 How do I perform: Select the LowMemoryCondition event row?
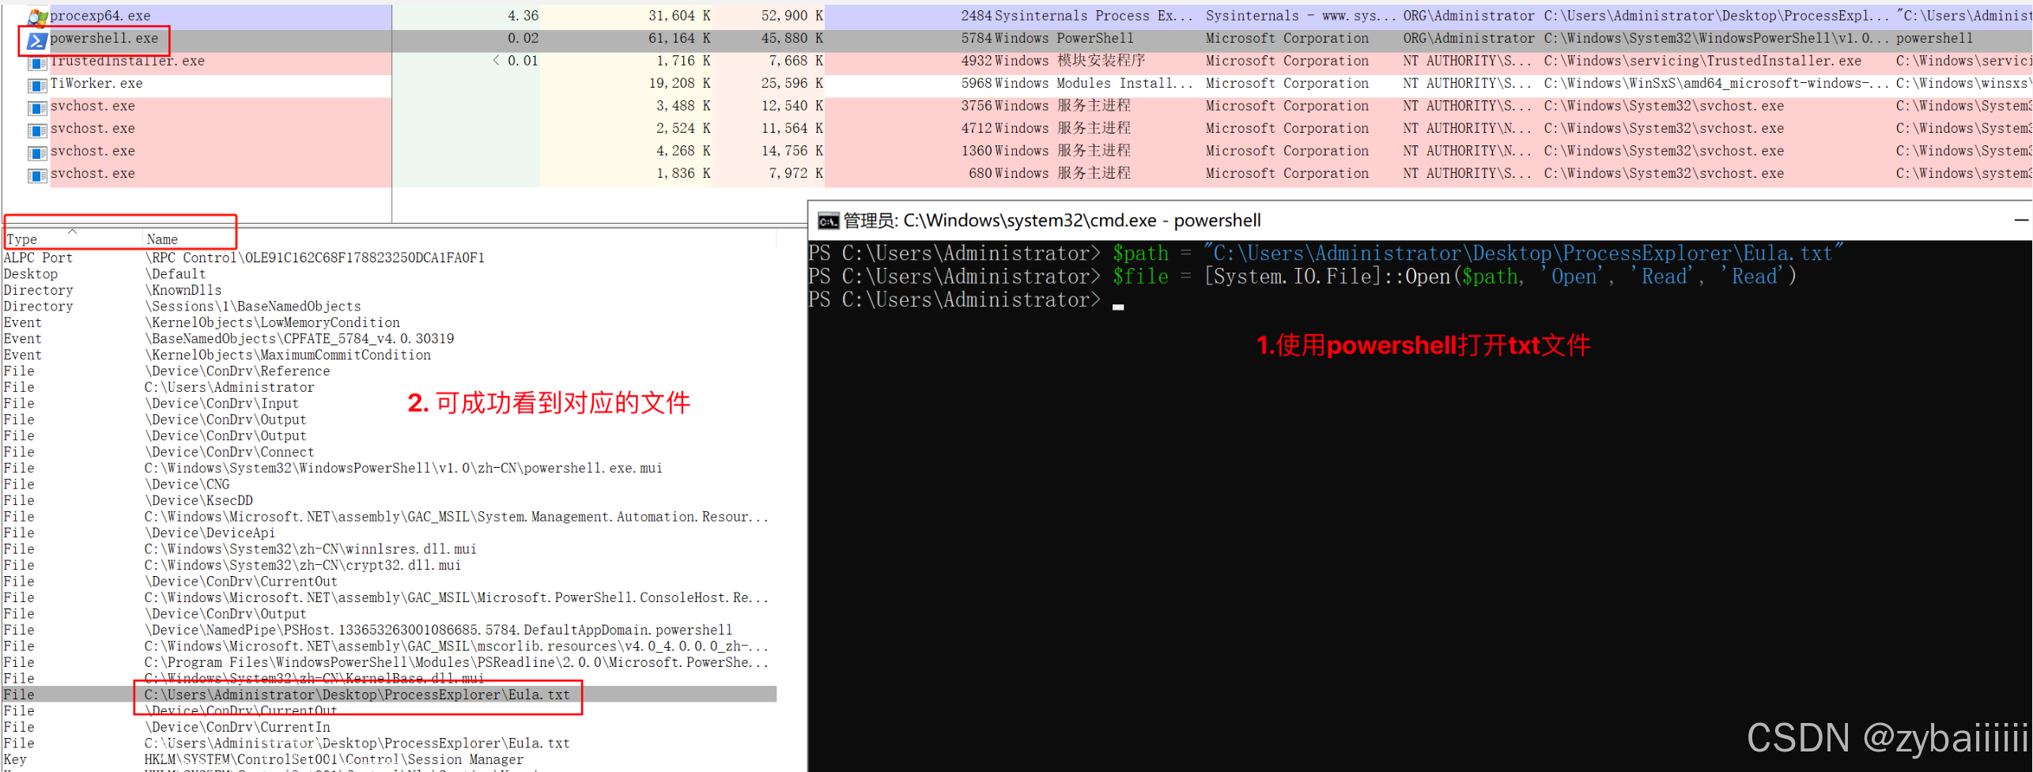pos(390,322)
